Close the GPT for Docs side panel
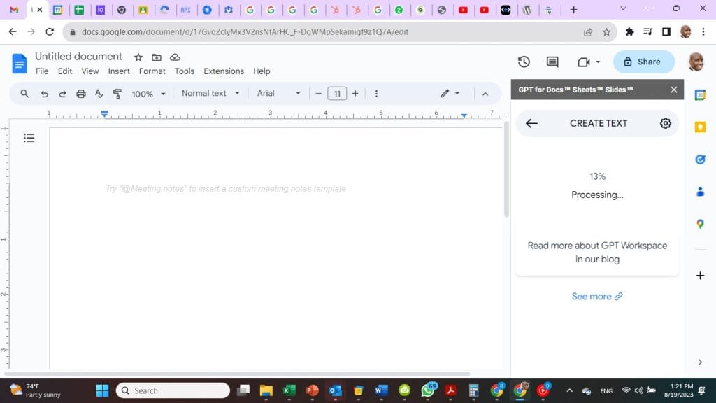The image size is (716, 403). pos(673,90)
